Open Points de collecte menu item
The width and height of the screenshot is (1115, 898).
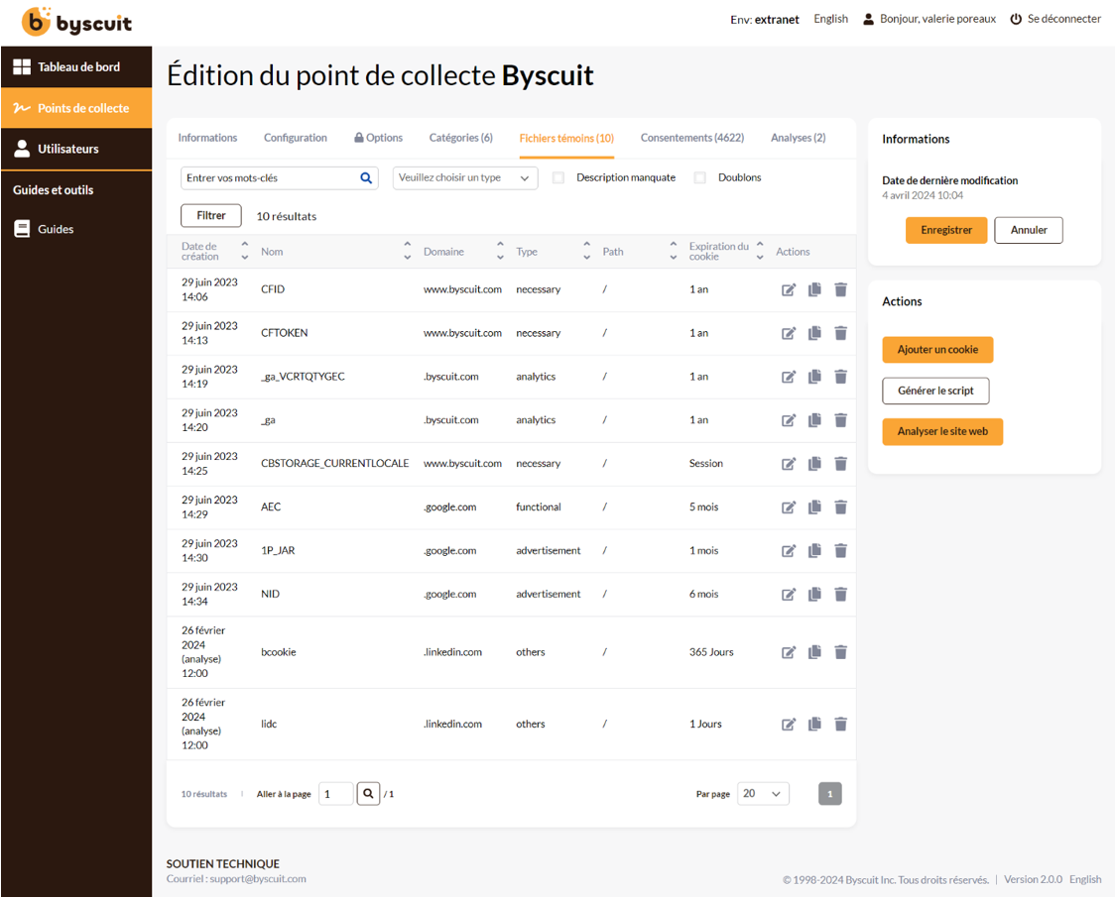coord(76,108)
